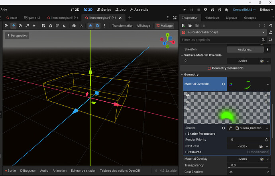
Task: Click the Assigner... skeleton button
Action: (245, 49)
